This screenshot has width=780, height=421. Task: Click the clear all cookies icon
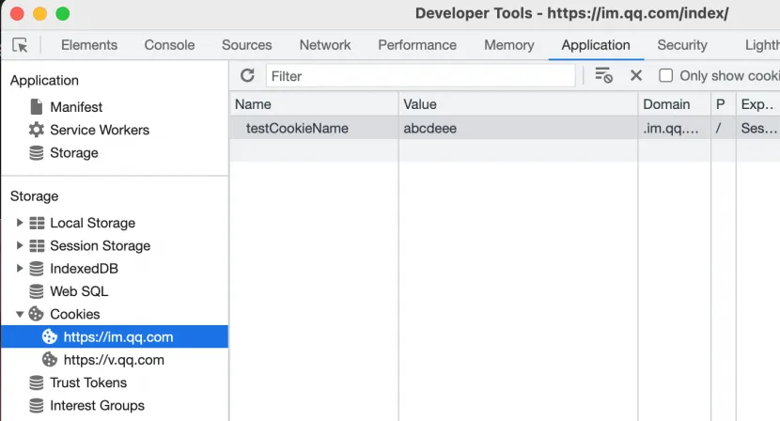pos(603,76)
